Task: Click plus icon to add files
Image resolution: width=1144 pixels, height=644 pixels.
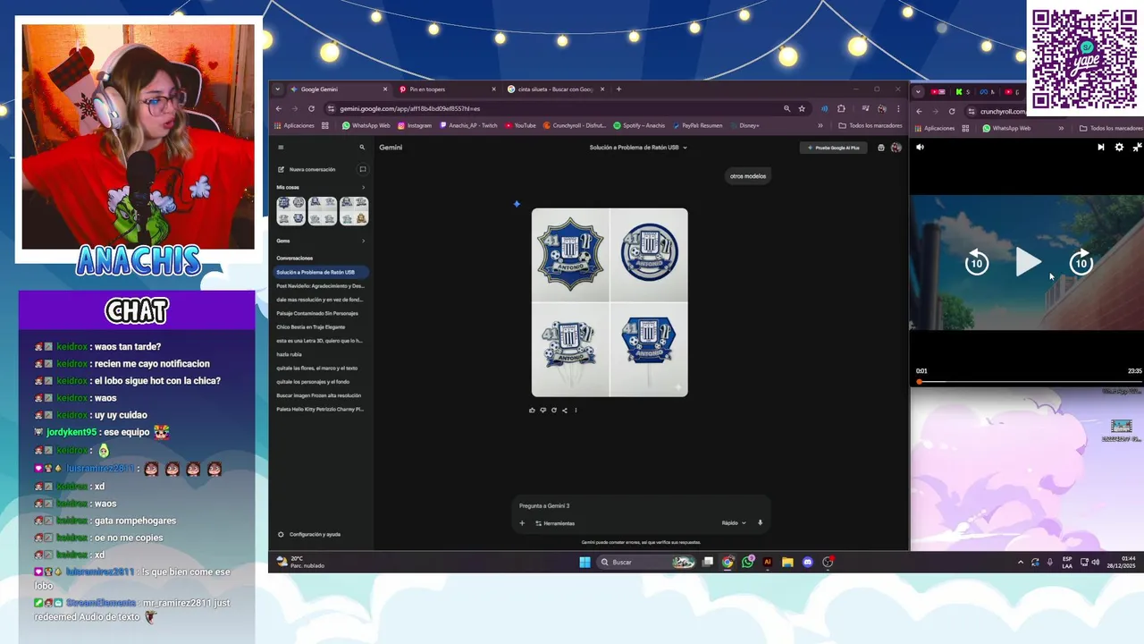Action: pyautogui.click(x=522, y=523)
